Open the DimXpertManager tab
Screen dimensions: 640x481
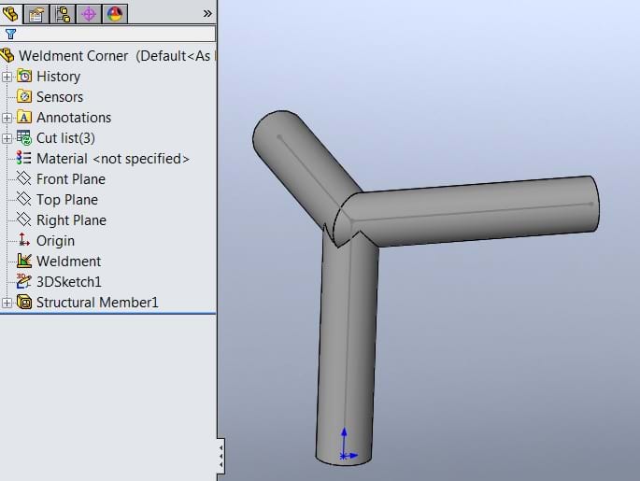[x=89, y=13]
